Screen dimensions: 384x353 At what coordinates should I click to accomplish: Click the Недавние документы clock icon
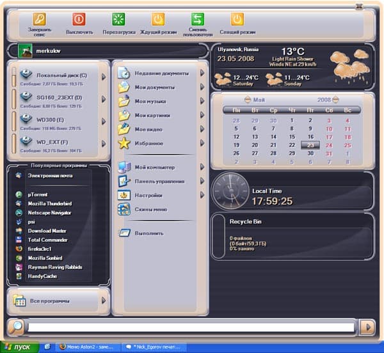(124, 73)
